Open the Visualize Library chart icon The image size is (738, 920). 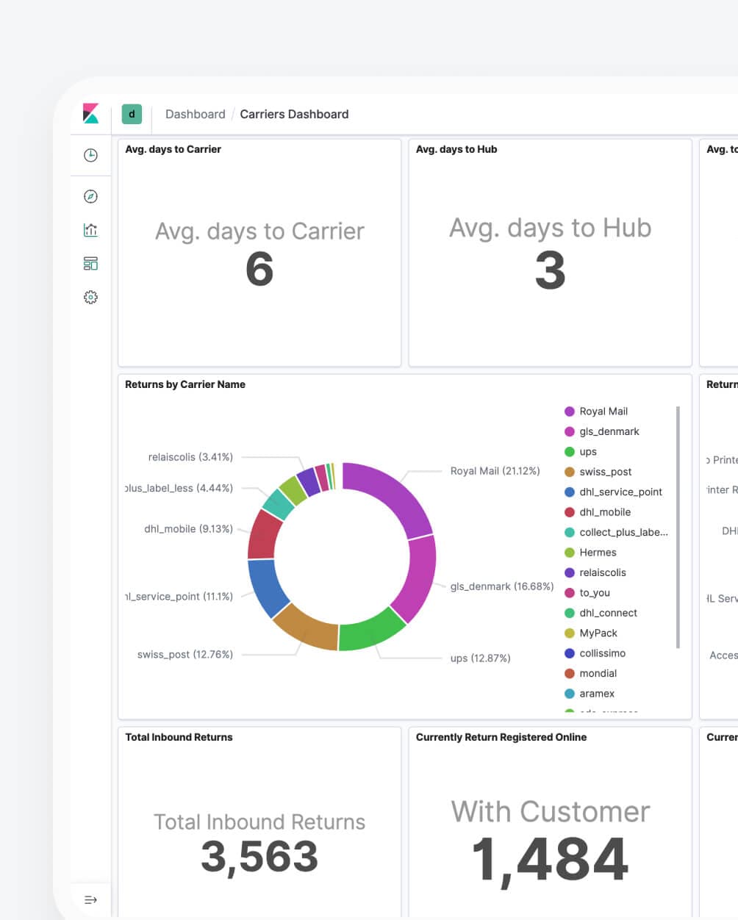coord(90,229)
